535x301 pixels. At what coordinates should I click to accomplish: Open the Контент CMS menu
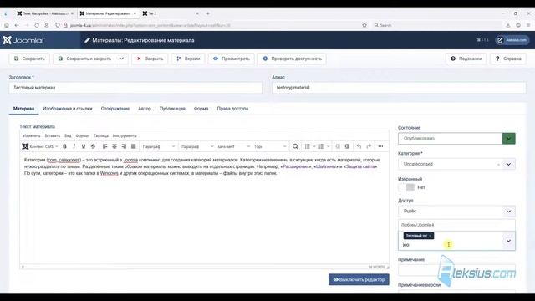(40, 146)
